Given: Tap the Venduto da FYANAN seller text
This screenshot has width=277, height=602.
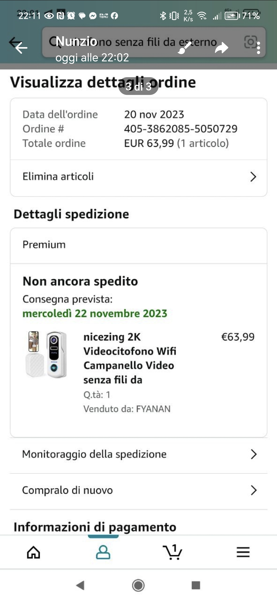Looking at the screenshot, I should pyautogui.click(x=127, y=409).
